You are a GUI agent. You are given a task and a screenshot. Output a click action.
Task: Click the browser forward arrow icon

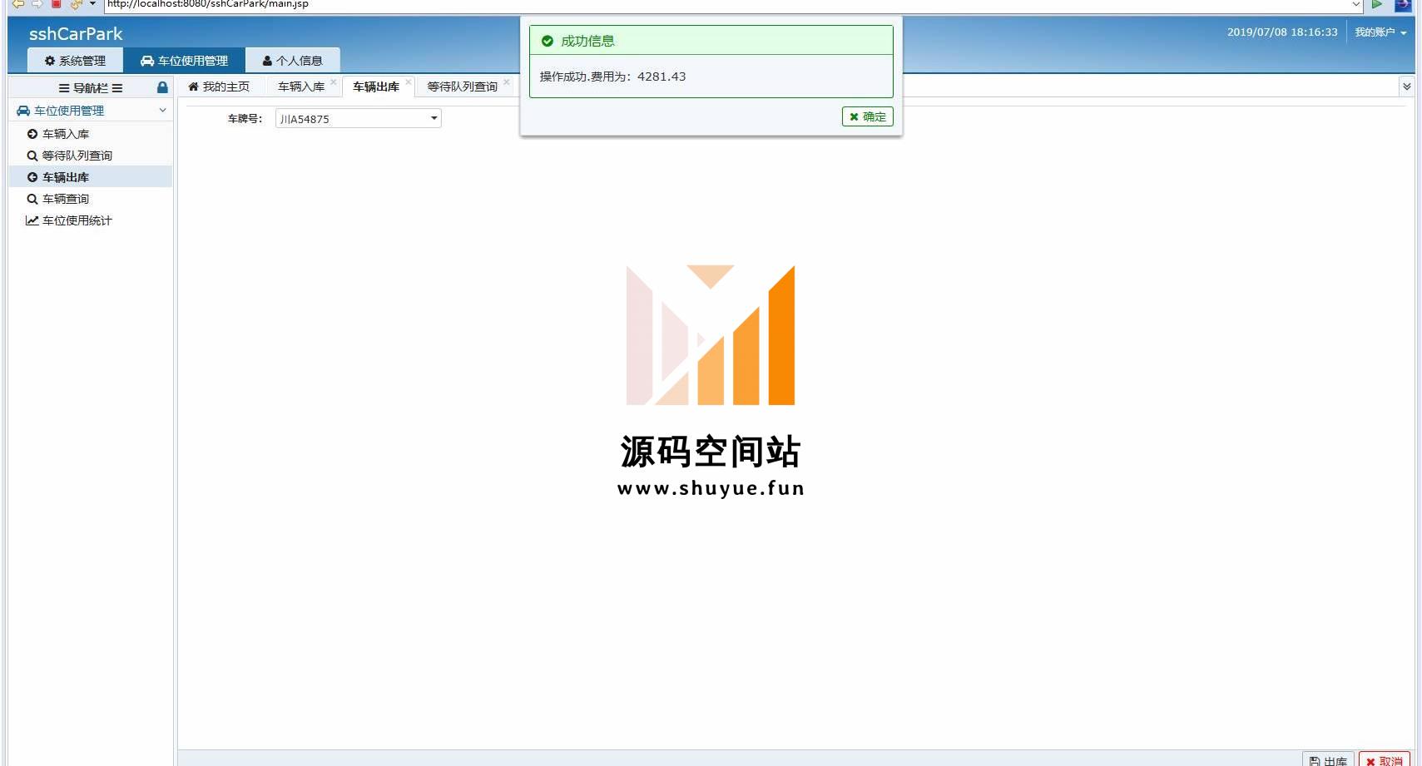coord(37,4)
